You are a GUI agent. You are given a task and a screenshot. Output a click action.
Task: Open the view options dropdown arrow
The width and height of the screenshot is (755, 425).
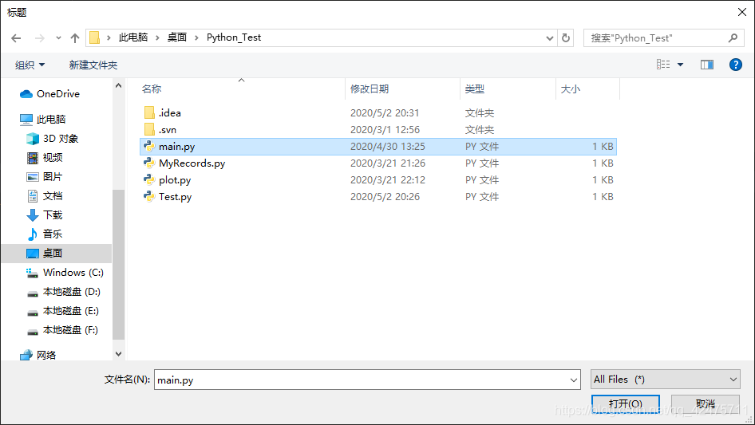tap(680, 65)
